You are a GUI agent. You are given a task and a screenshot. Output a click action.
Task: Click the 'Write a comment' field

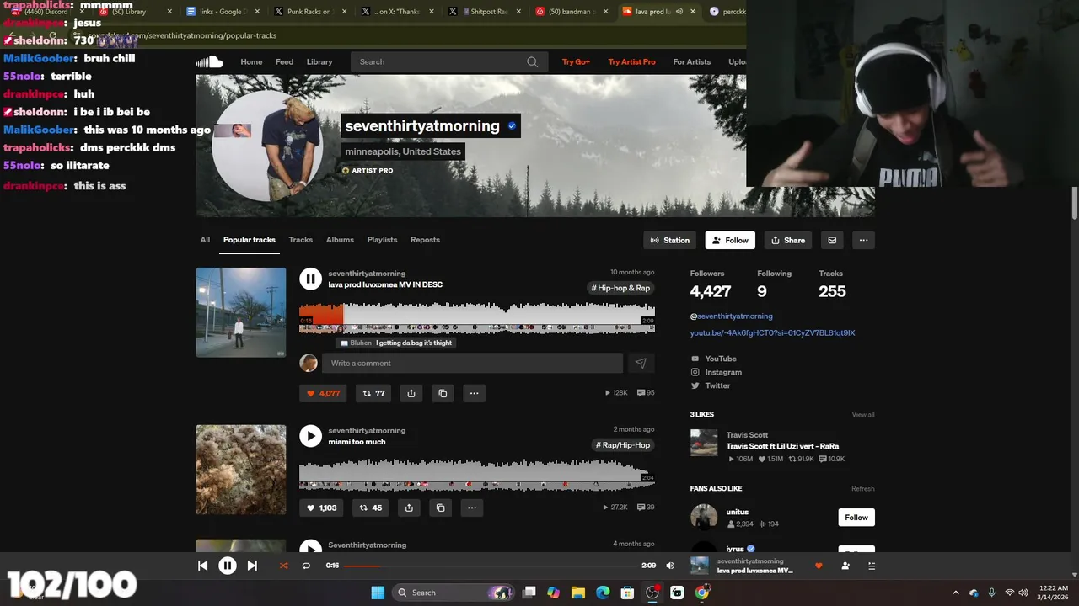[472, 363]
